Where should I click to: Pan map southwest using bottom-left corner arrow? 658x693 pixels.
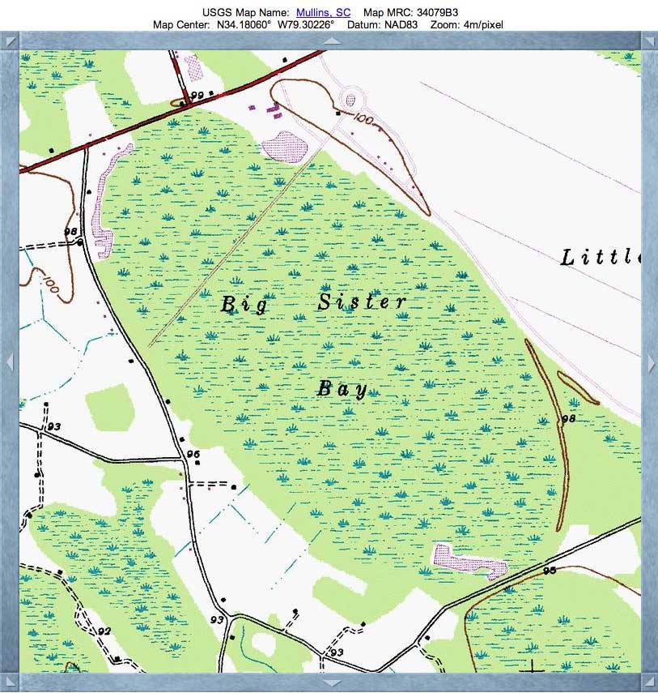click(x=11, y=682)
